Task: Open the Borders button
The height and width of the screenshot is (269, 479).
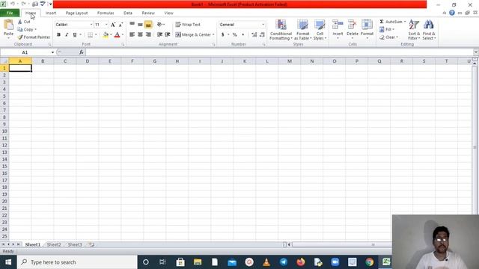Action: click(90, 35)
